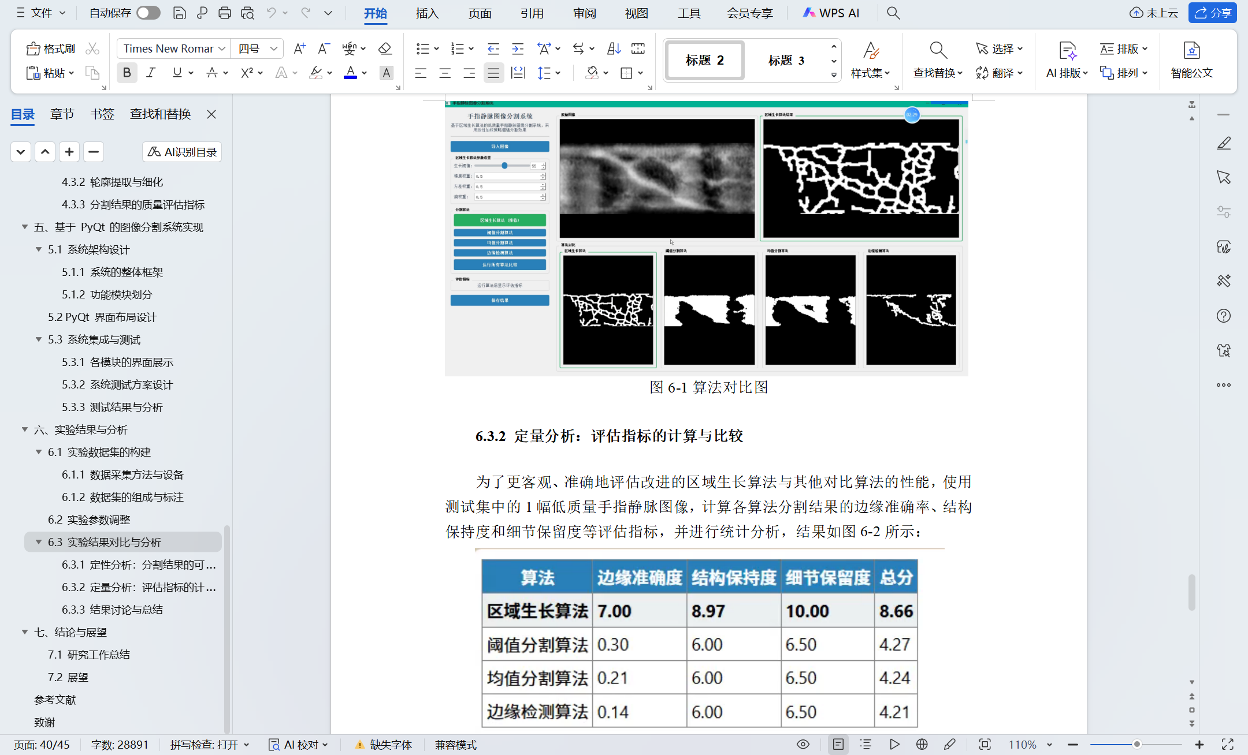
Task: Open Smart Official Document tool
Action: 1191,60
